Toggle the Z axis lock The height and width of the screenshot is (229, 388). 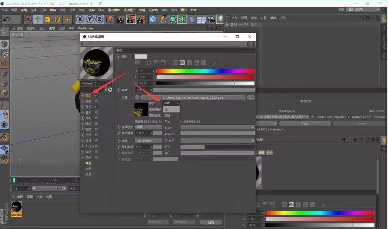100,19
